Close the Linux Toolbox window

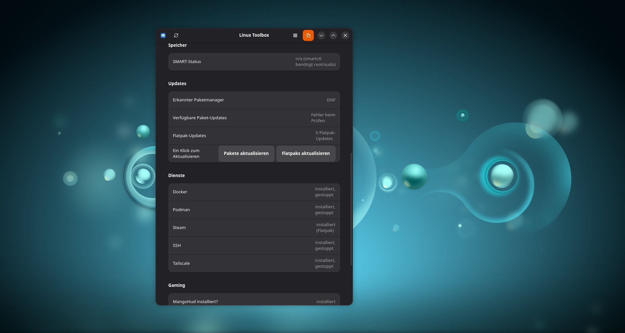point(345,35)
